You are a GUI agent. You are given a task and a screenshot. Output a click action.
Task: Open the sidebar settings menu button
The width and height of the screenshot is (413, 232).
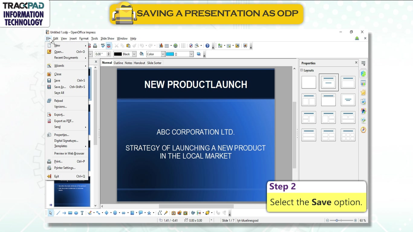[x=363, y=63]
